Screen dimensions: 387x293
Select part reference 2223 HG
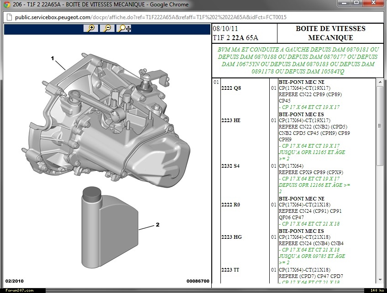pyautogui.click(x=231, y=237)
